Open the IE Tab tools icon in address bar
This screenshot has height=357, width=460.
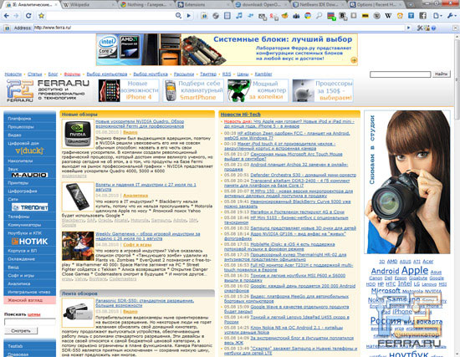point(420,28)
